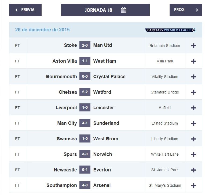
Task: Expand Spurs vs Norwich match details
Action: (193, 154)
